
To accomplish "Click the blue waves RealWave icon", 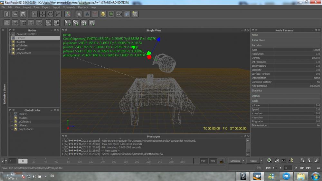I will (127, 14).
